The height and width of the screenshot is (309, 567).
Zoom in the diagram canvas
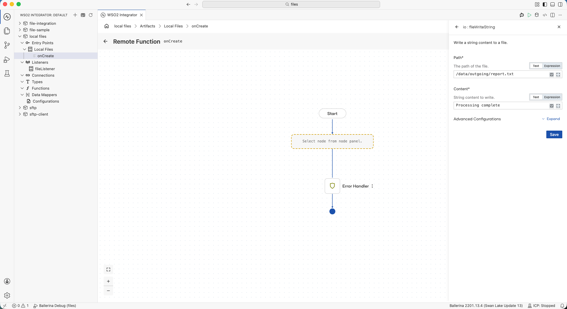pyautogui.click(x=108, y=281)
